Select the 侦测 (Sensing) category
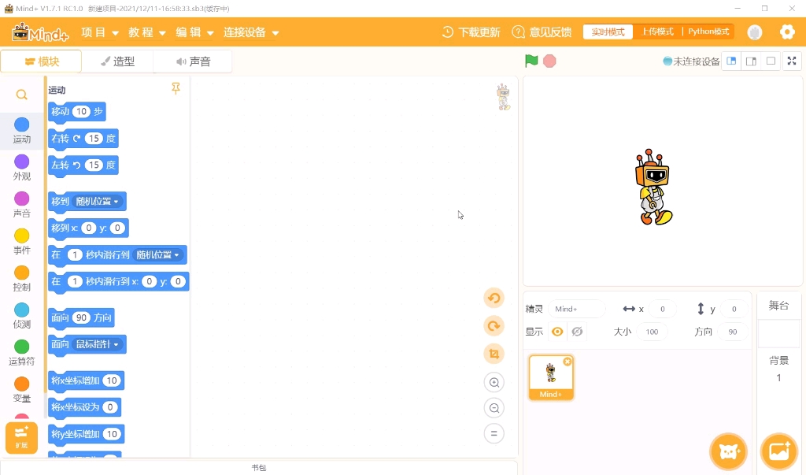The image size is (806, 475). point(21,316)
